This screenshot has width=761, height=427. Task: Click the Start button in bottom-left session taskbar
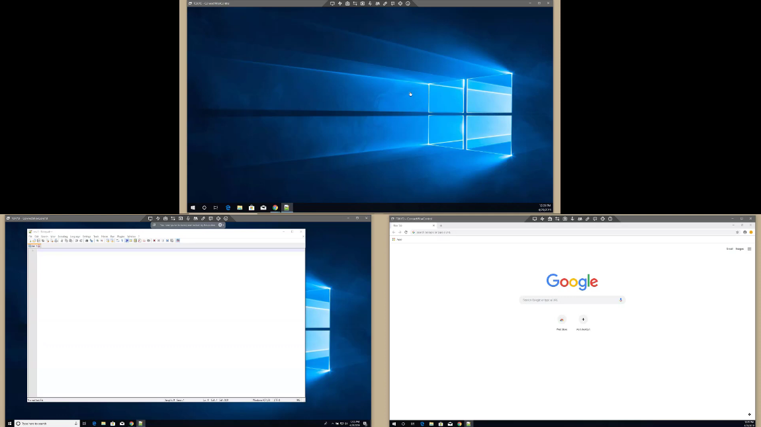9,424
